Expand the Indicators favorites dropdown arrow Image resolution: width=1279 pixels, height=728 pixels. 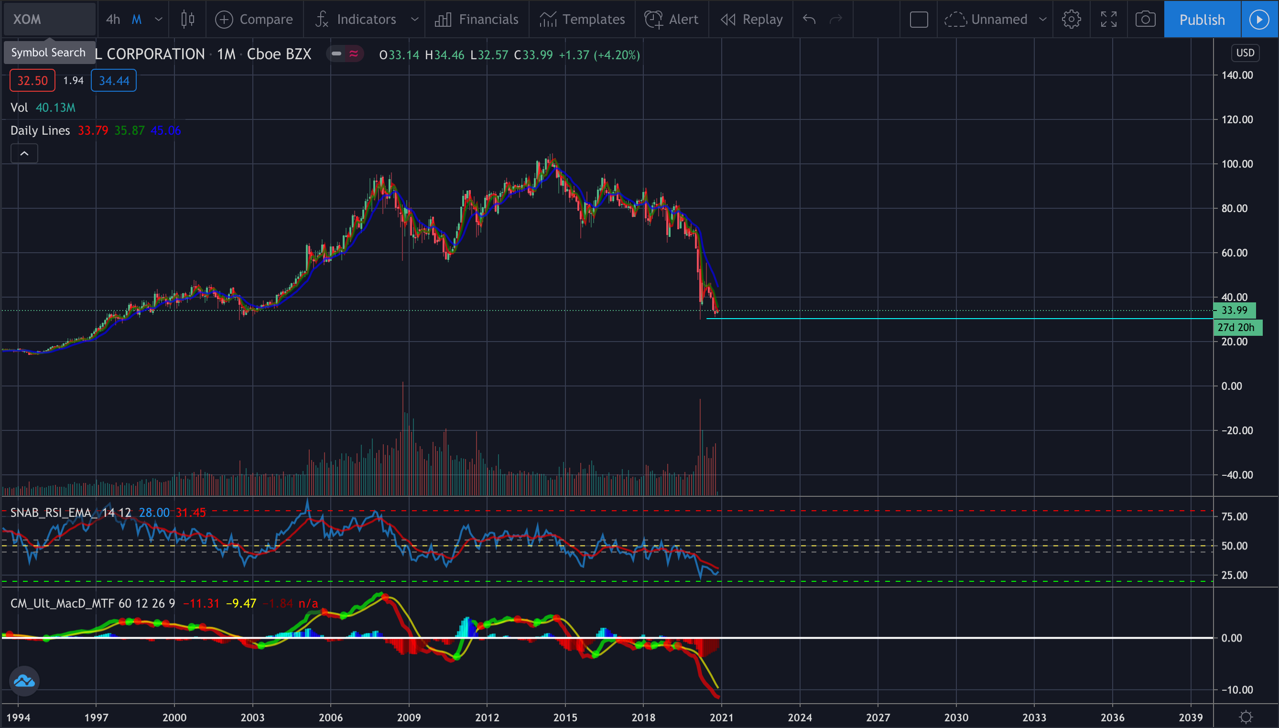coord(414,20)
